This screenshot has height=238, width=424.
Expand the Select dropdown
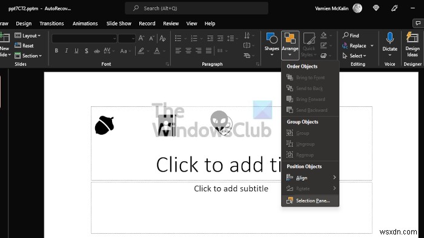click(x=354, y=56)
